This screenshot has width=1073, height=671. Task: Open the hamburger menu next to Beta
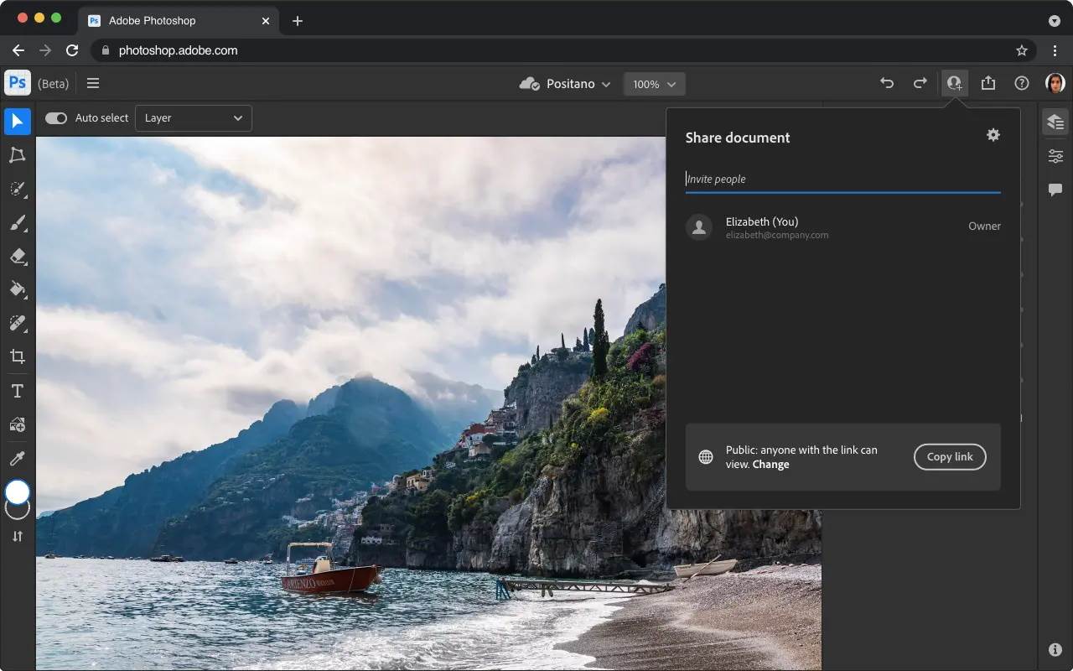tap(93, 83)
